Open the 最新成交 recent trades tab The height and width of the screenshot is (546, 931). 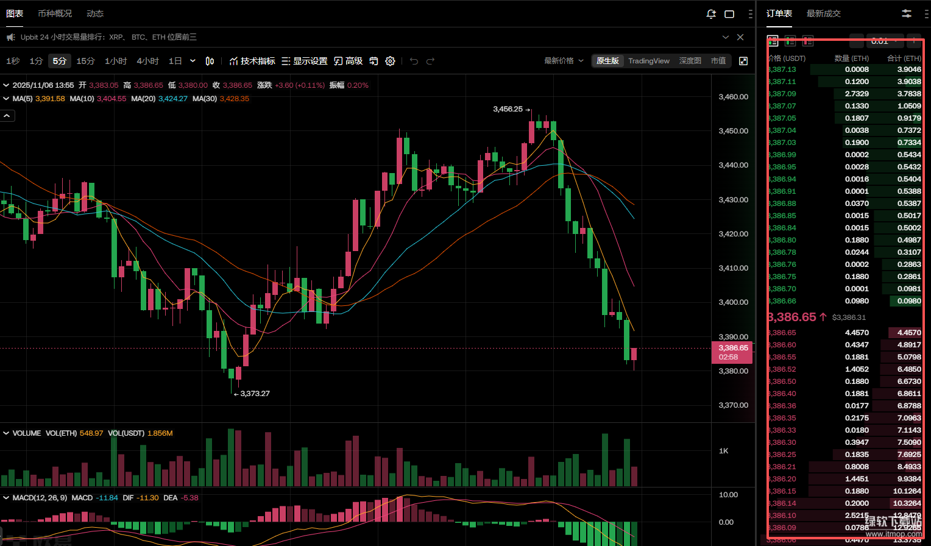point(823,13)
